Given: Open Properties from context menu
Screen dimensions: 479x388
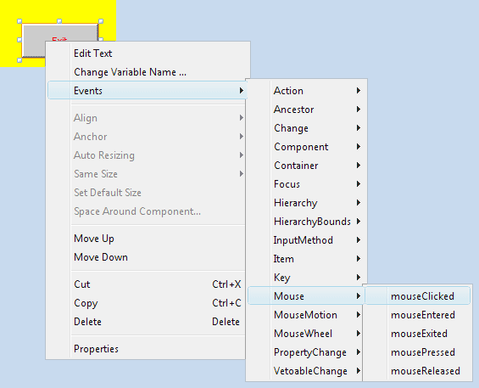Looking at the screenshot, I should click(147, 349).
